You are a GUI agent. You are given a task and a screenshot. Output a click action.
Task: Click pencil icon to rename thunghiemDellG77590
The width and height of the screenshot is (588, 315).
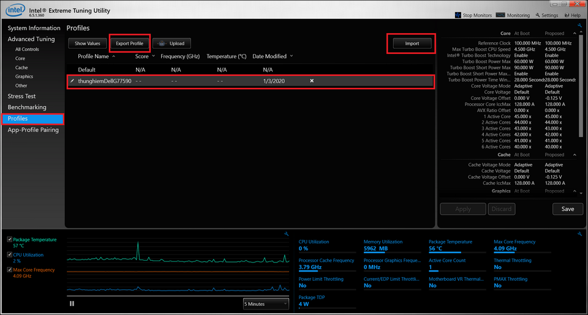(72, 81)
